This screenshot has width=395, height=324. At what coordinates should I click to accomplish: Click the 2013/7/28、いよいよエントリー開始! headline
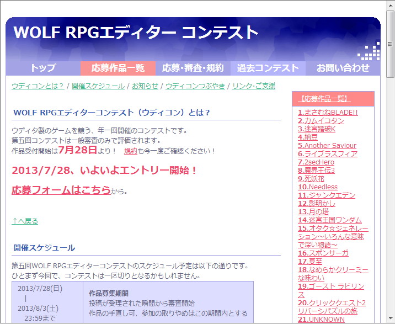pyautogui.click(x=104, y=171)
